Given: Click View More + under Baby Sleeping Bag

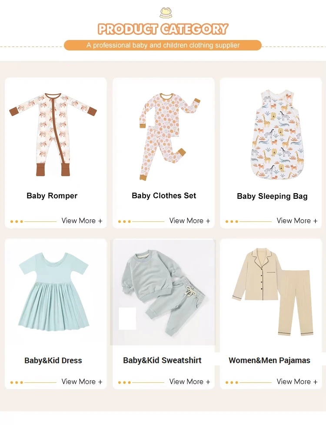Looking at the screenshot, I should (297, 221).
